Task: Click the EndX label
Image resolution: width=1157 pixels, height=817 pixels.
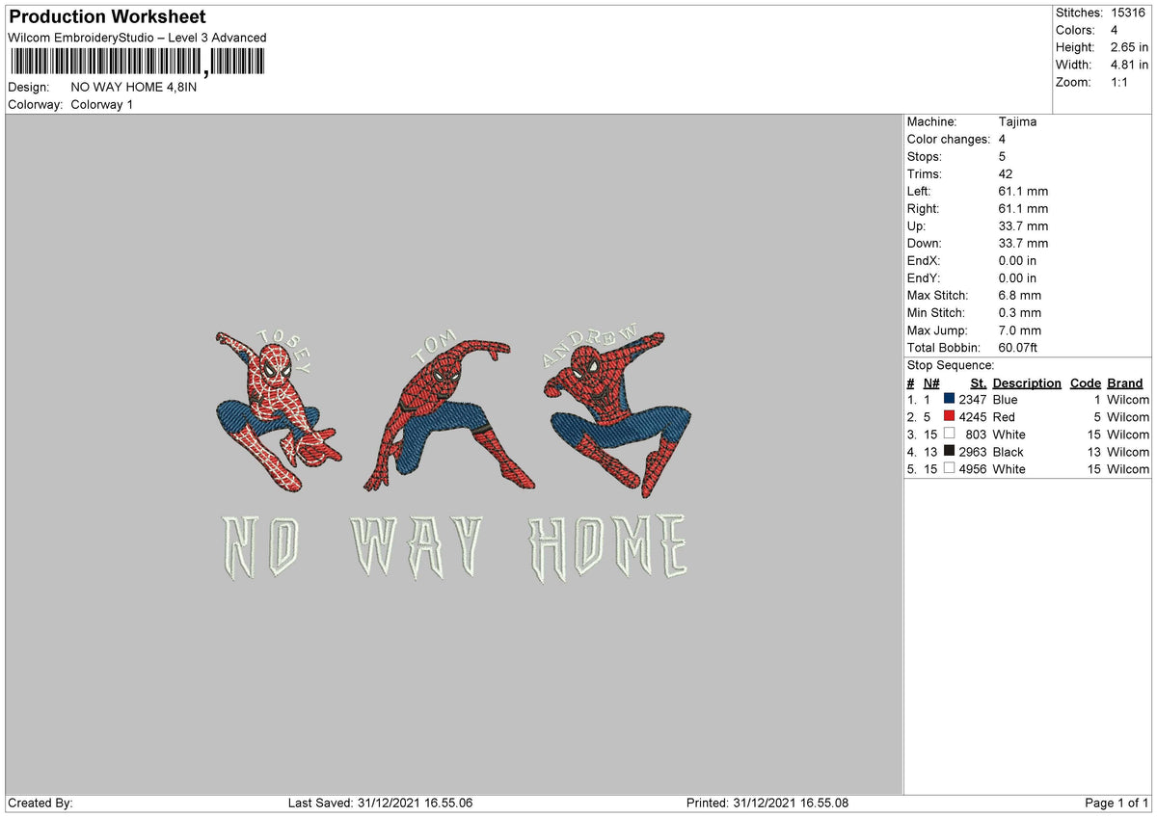Action: pyautogui.click(x=924, y=260)
